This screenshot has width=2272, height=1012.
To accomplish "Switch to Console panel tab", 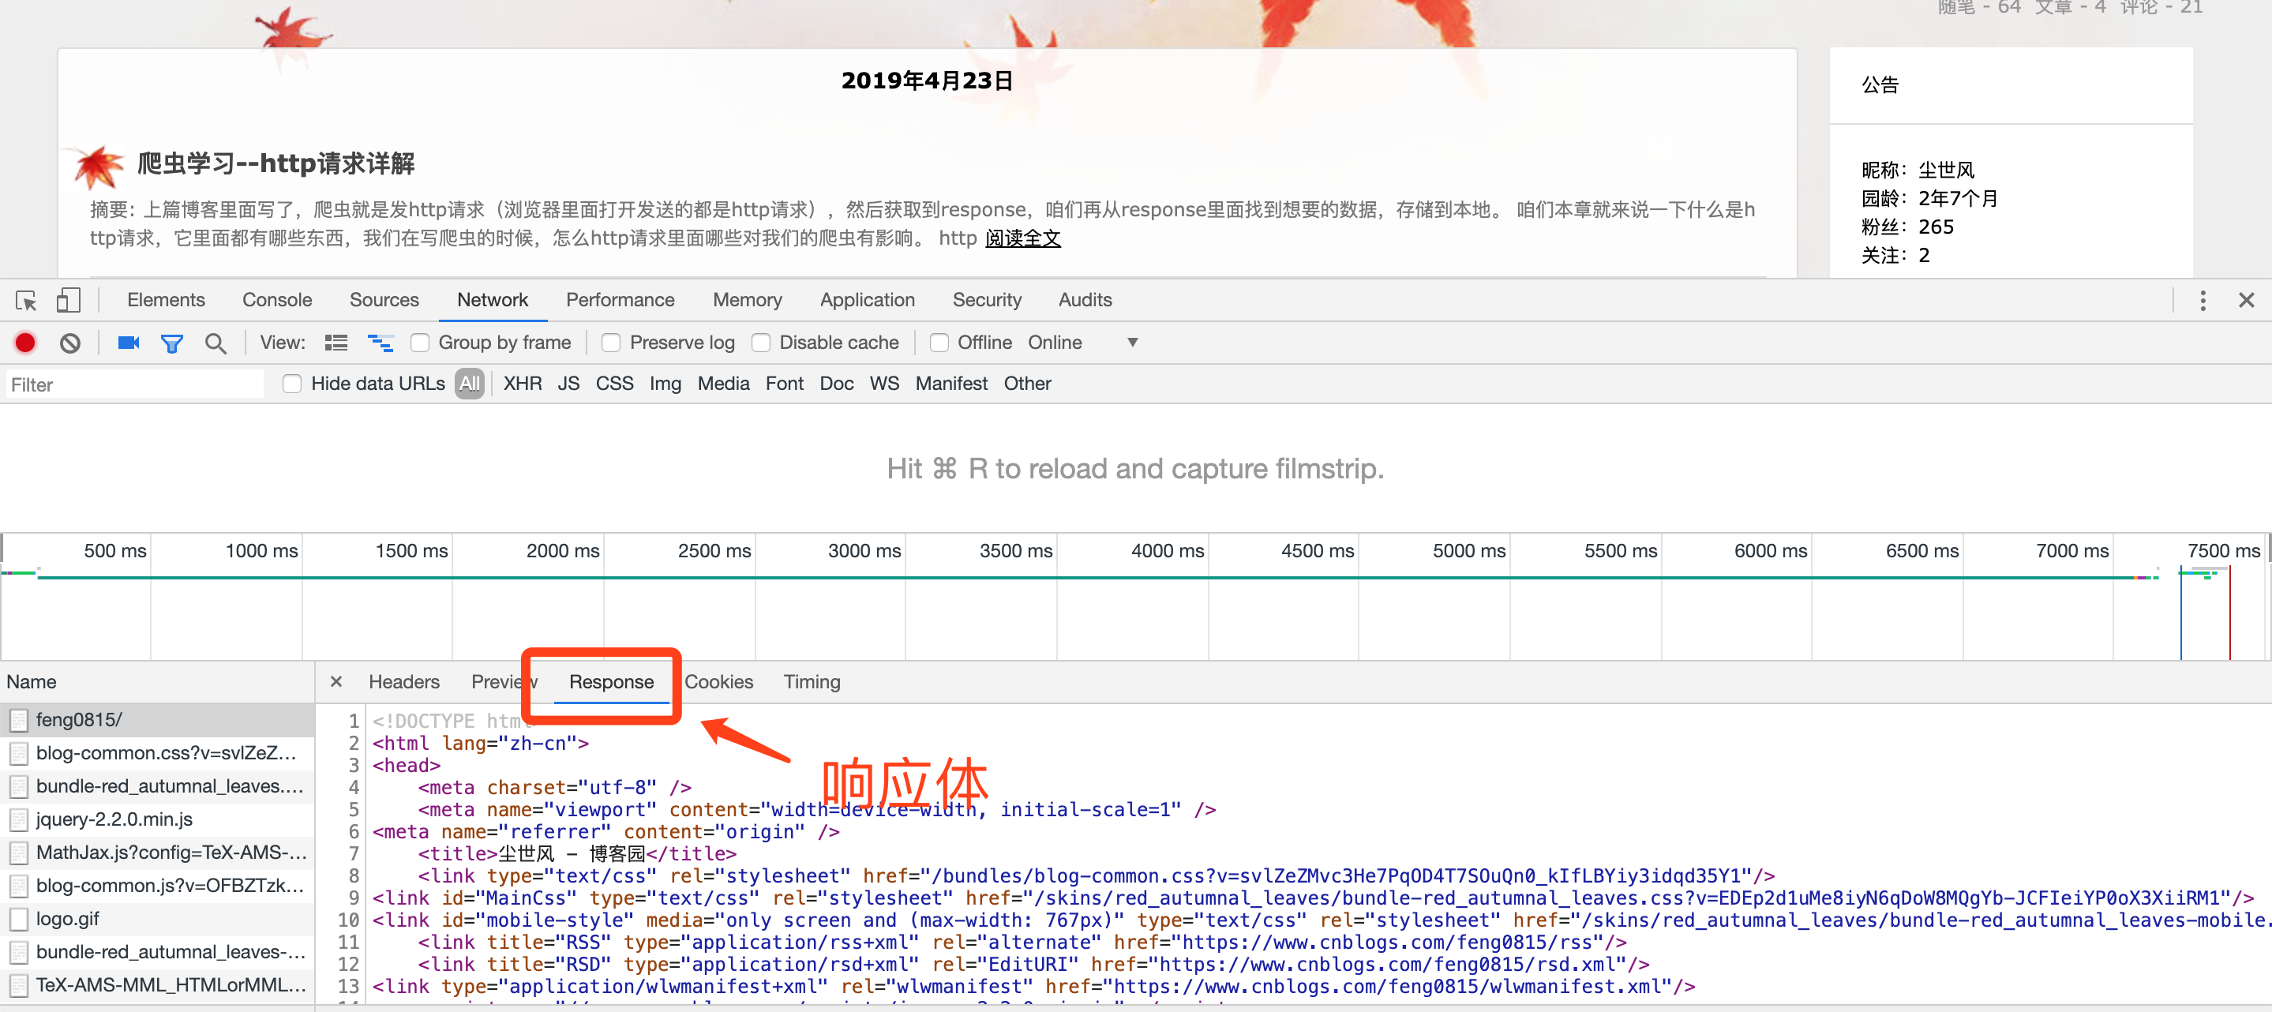I will point(277,300).
